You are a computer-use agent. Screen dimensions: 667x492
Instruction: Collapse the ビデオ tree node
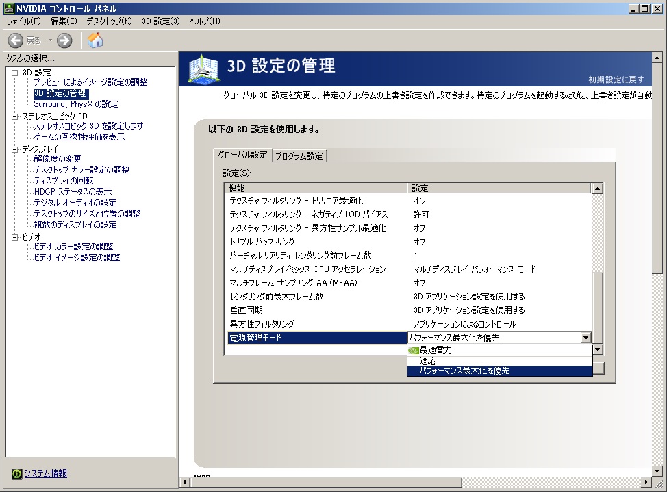[15, 237]
